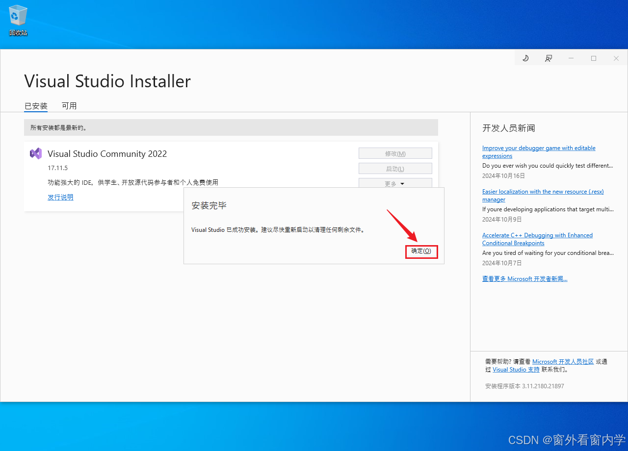
Task: Click the 功能强大的 IDE description text
Action: (133, 182)
